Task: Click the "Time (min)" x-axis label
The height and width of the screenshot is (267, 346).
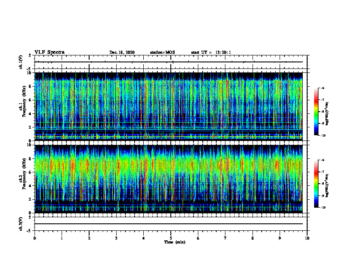Action: tap(175, 242)
